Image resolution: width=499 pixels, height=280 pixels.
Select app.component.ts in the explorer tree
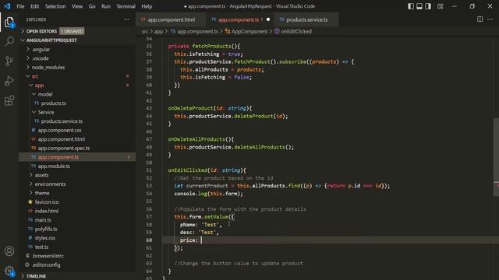pos(77,157)
